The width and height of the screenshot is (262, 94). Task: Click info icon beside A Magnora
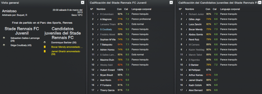pyautogui.click(x=98, y=19)
